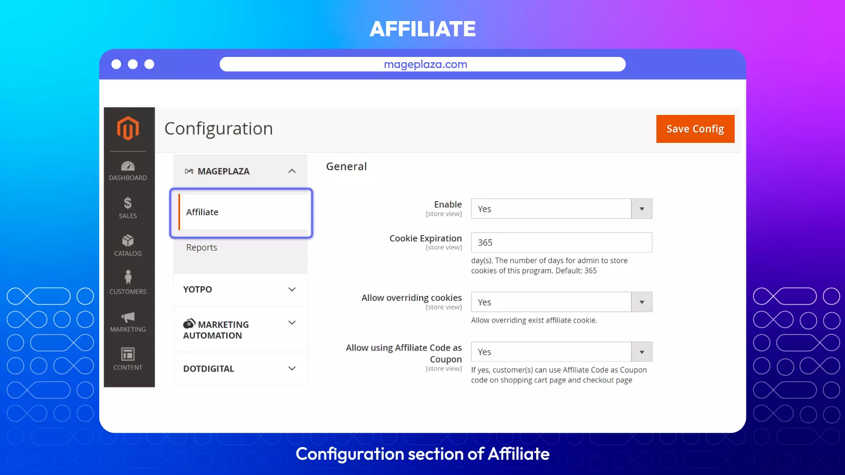Click the 'day(s). The number of days' hint text
This screenshot has width=845, height=475.
(x=549, y=266)
